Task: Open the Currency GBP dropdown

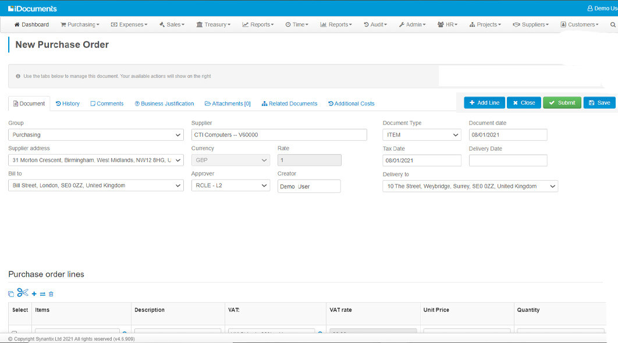Action: click(x=230, y=160)
